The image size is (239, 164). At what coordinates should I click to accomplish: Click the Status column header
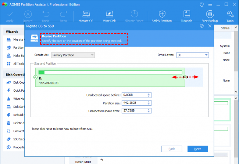(x=225, y=28)
